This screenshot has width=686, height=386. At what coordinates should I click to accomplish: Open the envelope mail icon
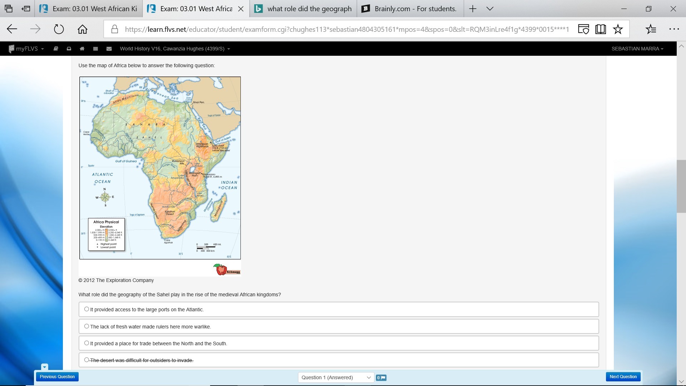(x=109, y=49)
